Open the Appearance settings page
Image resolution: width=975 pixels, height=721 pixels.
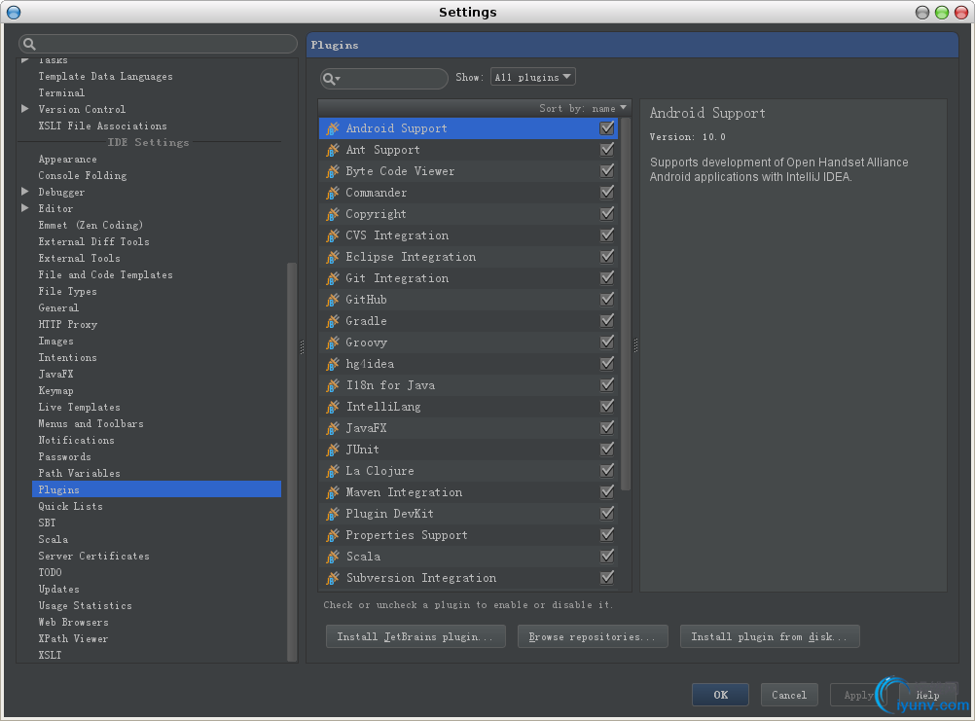pos(68,160)
